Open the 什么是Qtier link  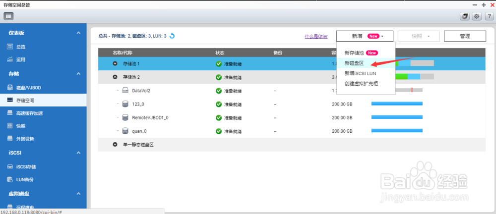[x=316, y=36]
